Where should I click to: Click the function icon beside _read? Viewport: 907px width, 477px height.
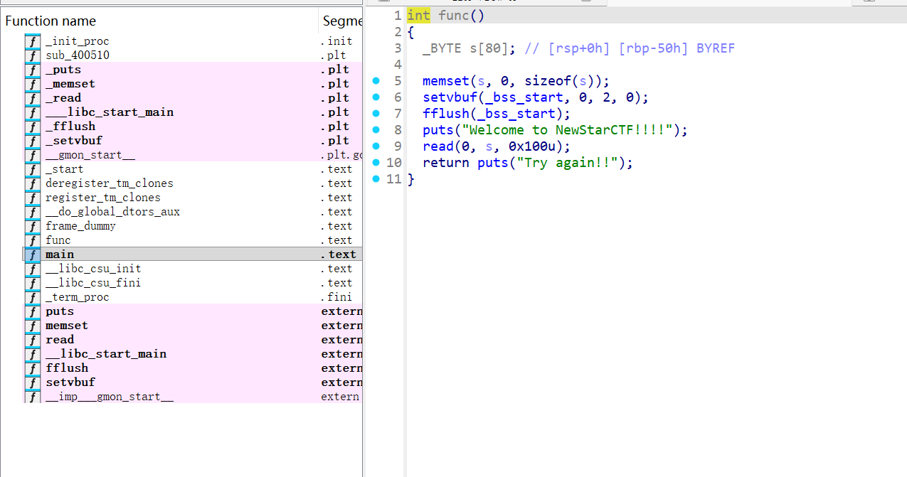33,98
